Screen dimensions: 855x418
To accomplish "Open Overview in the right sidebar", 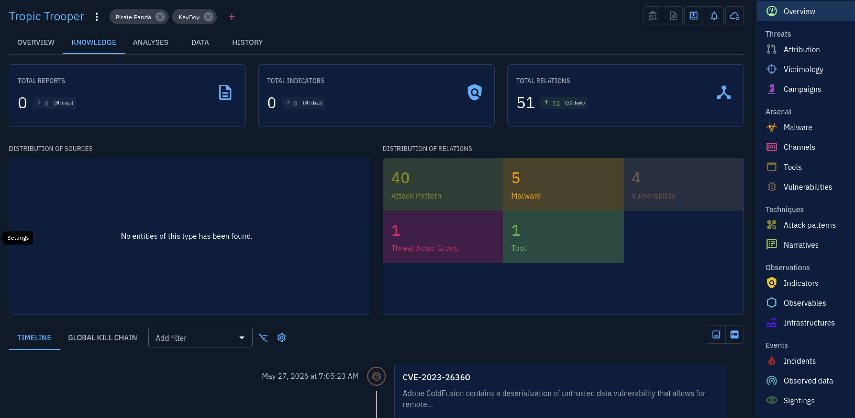I will tap(806, 11).
